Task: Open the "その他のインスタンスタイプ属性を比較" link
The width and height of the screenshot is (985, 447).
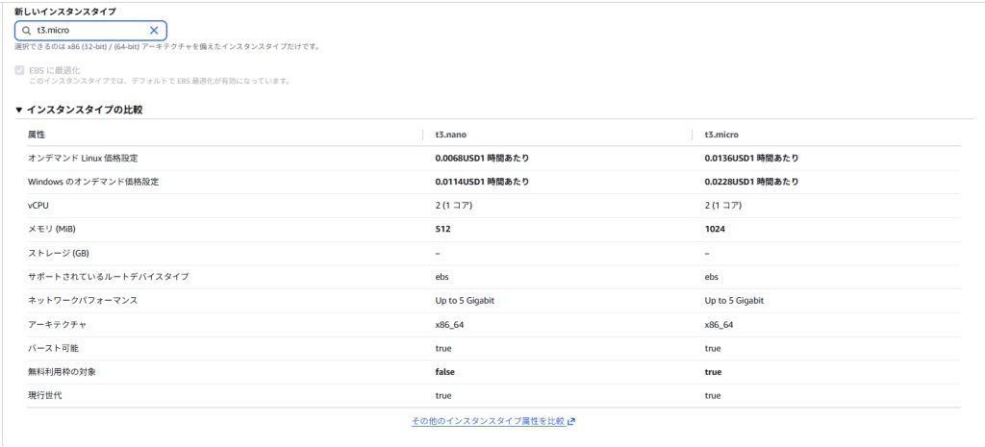Action: pos(488,421)
